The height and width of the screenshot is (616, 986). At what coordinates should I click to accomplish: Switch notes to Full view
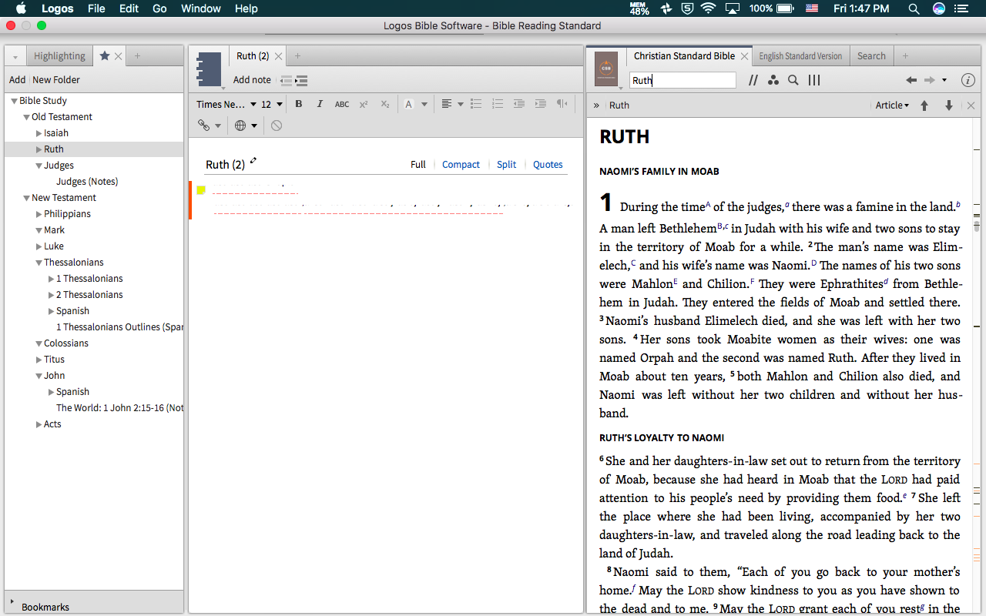[418, 165]
